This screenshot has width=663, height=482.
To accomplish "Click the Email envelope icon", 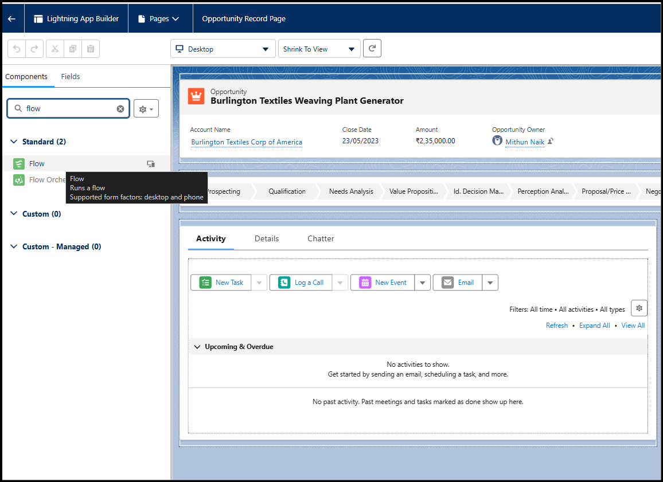I will [x=447, y=283].
